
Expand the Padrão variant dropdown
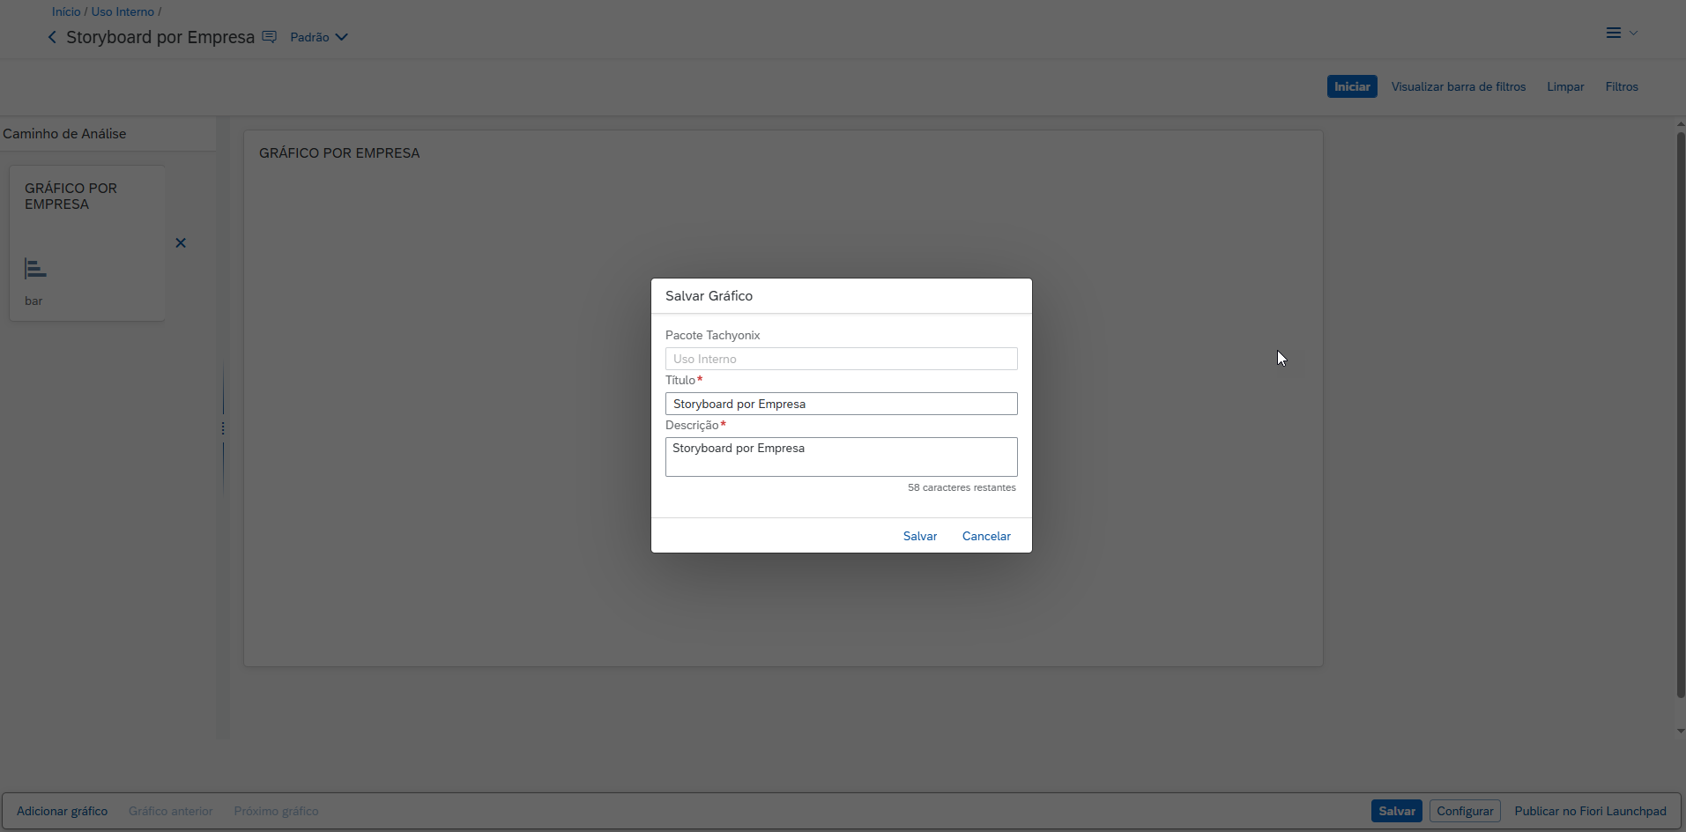pyautogui.click(x=319, y=37)
